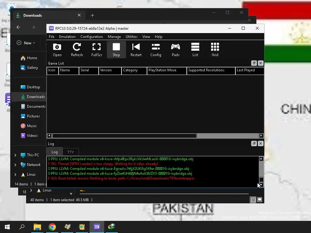Open the Configuration menu
Image resolution: width=311 pixels, height=233 pixels.
pyautogui.click(x=92, y=37)
